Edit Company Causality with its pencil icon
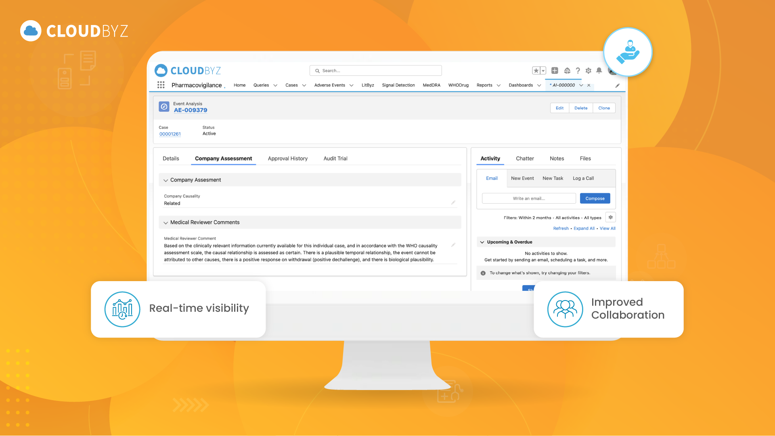 point(453,202)
